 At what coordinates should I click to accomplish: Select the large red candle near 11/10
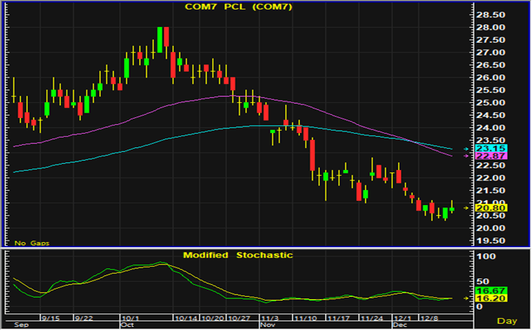(312, 158)
